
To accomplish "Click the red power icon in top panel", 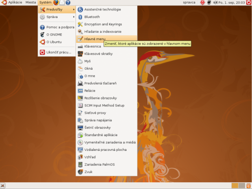I will [x=248, y=2].
